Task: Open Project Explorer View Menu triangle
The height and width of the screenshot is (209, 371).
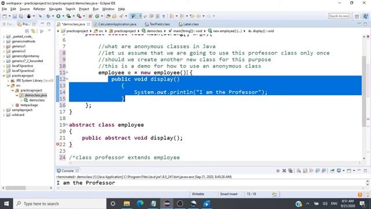Action: coord(49,31)
